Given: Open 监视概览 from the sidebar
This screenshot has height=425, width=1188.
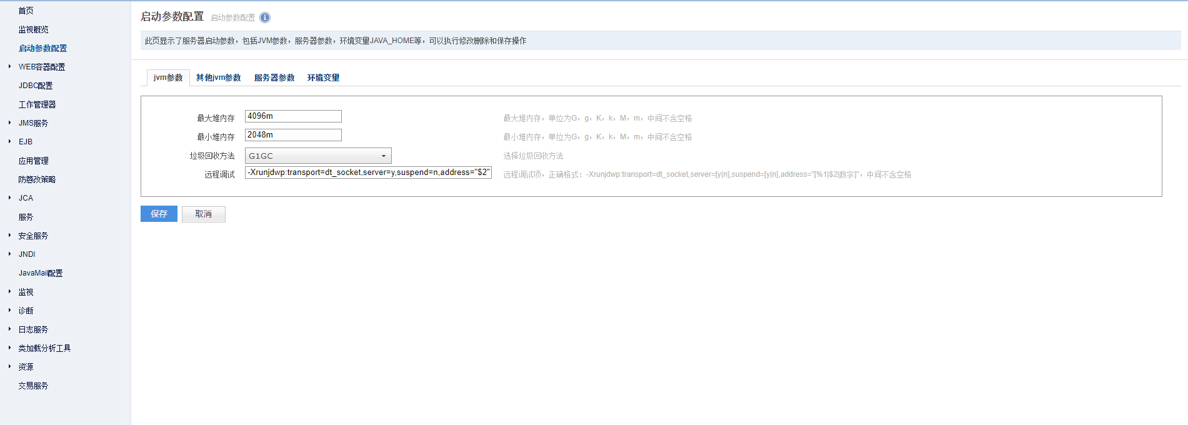Looking at the screenshot, I should (x=33, y=29).
